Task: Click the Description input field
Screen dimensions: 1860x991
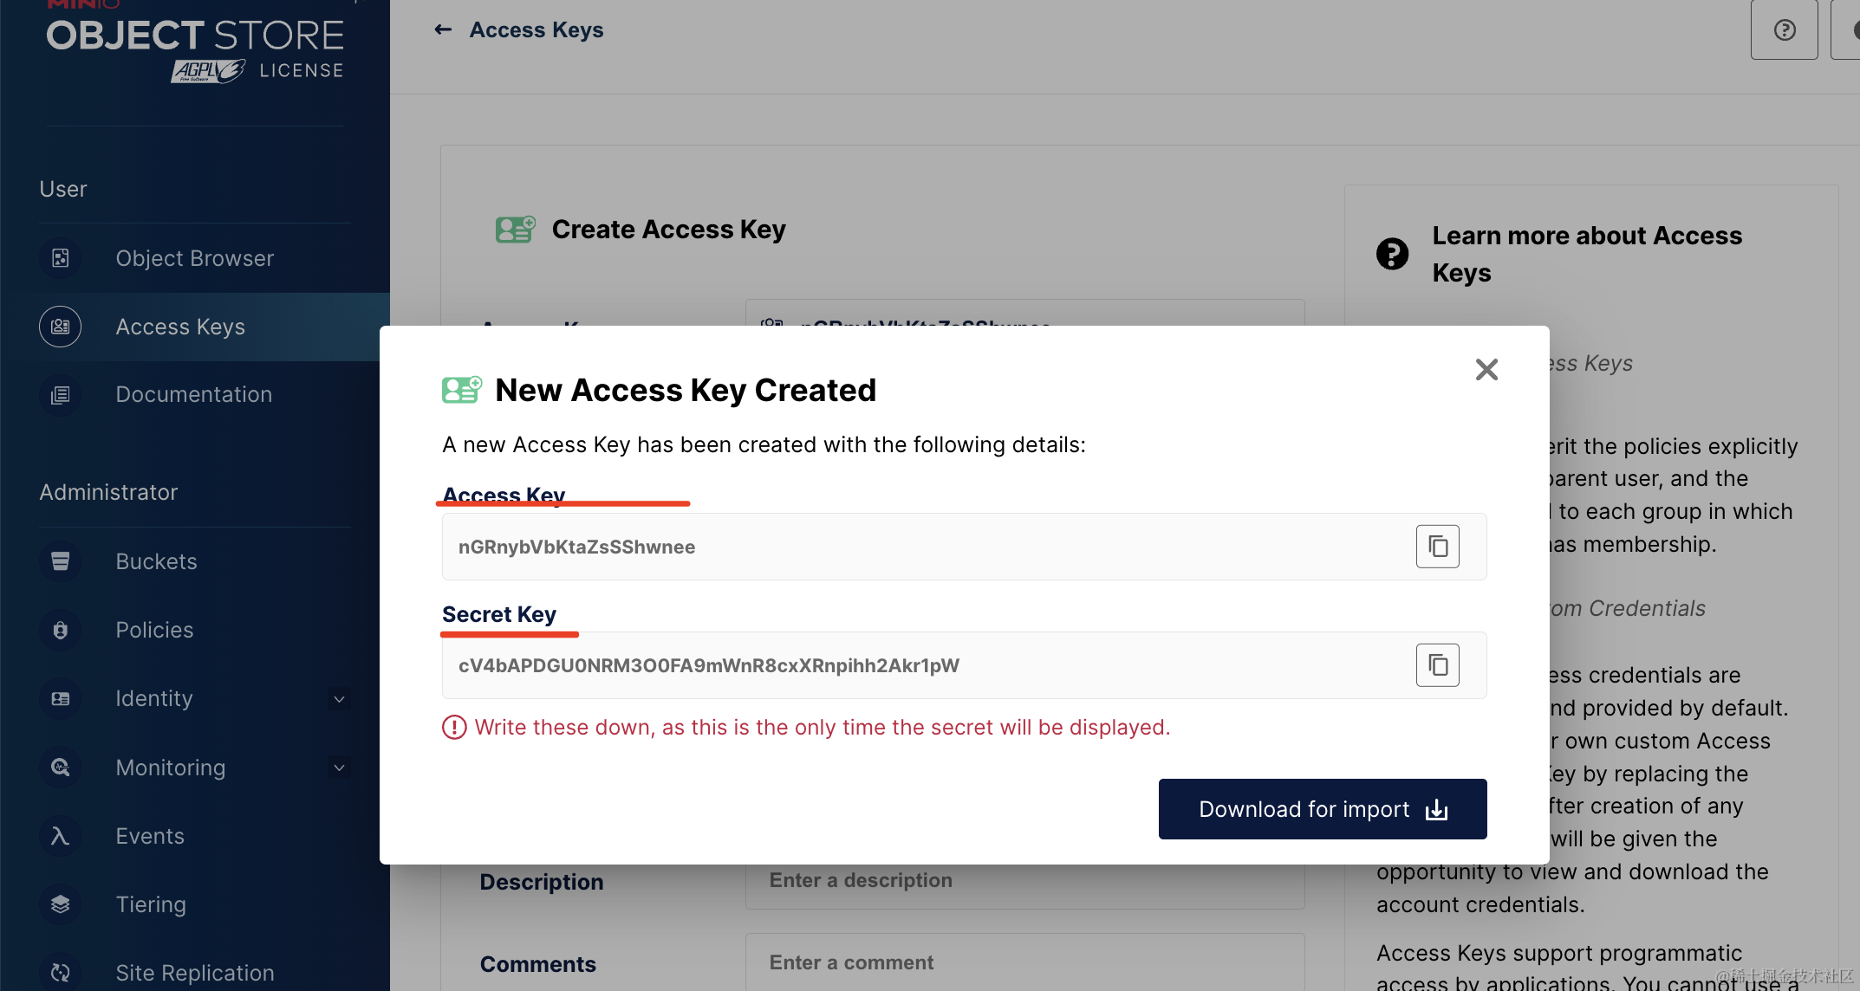Action: point(1024,881)
